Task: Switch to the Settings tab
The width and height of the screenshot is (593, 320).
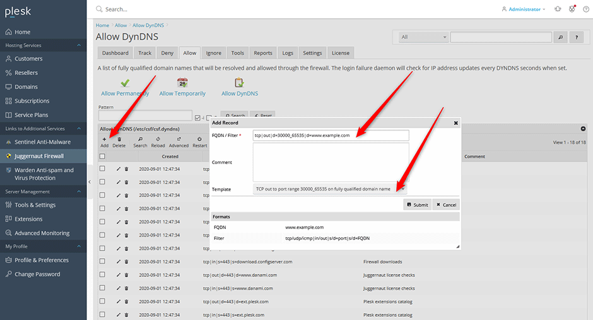Action: pyautogui.click(x=312, y=53)
